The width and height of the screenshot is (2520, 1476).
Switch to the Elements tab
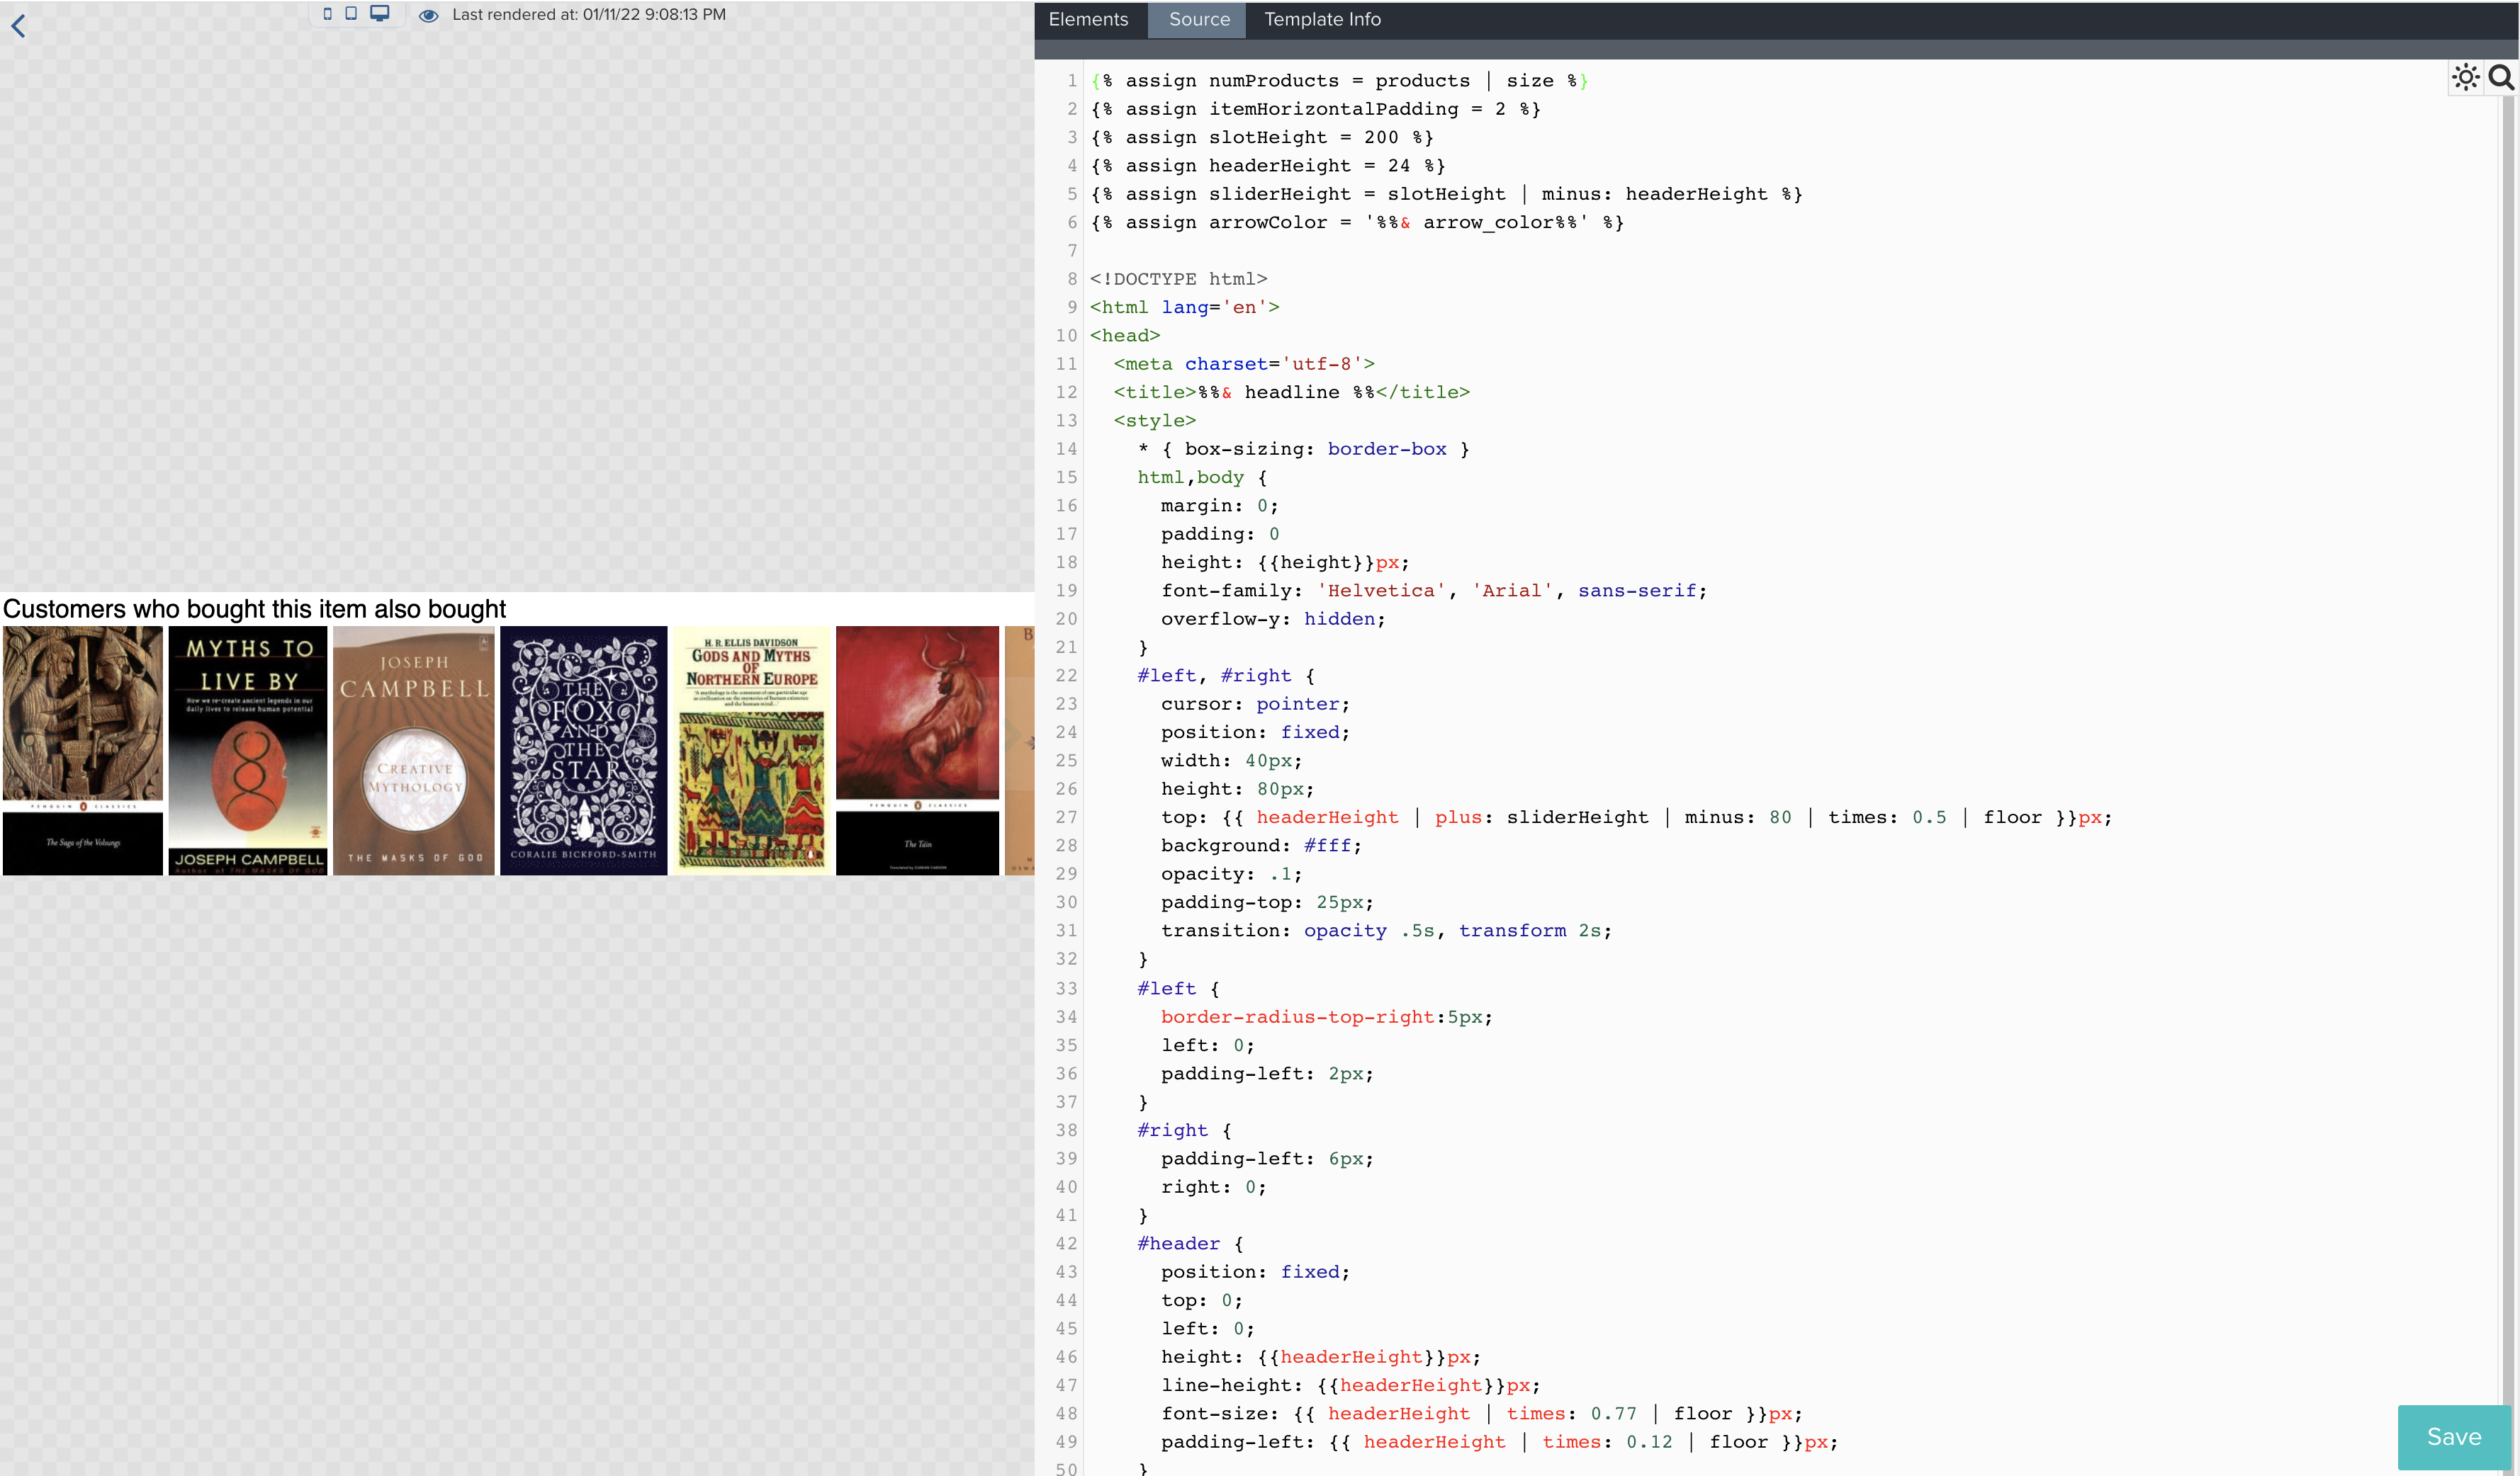(x=1088, y=19)
